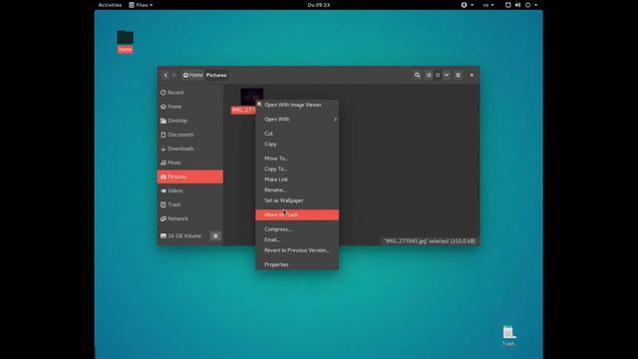This screenshot has width=638, height=359.
Task: Choose Email... from context menu
Action: [x=297, y=239]
